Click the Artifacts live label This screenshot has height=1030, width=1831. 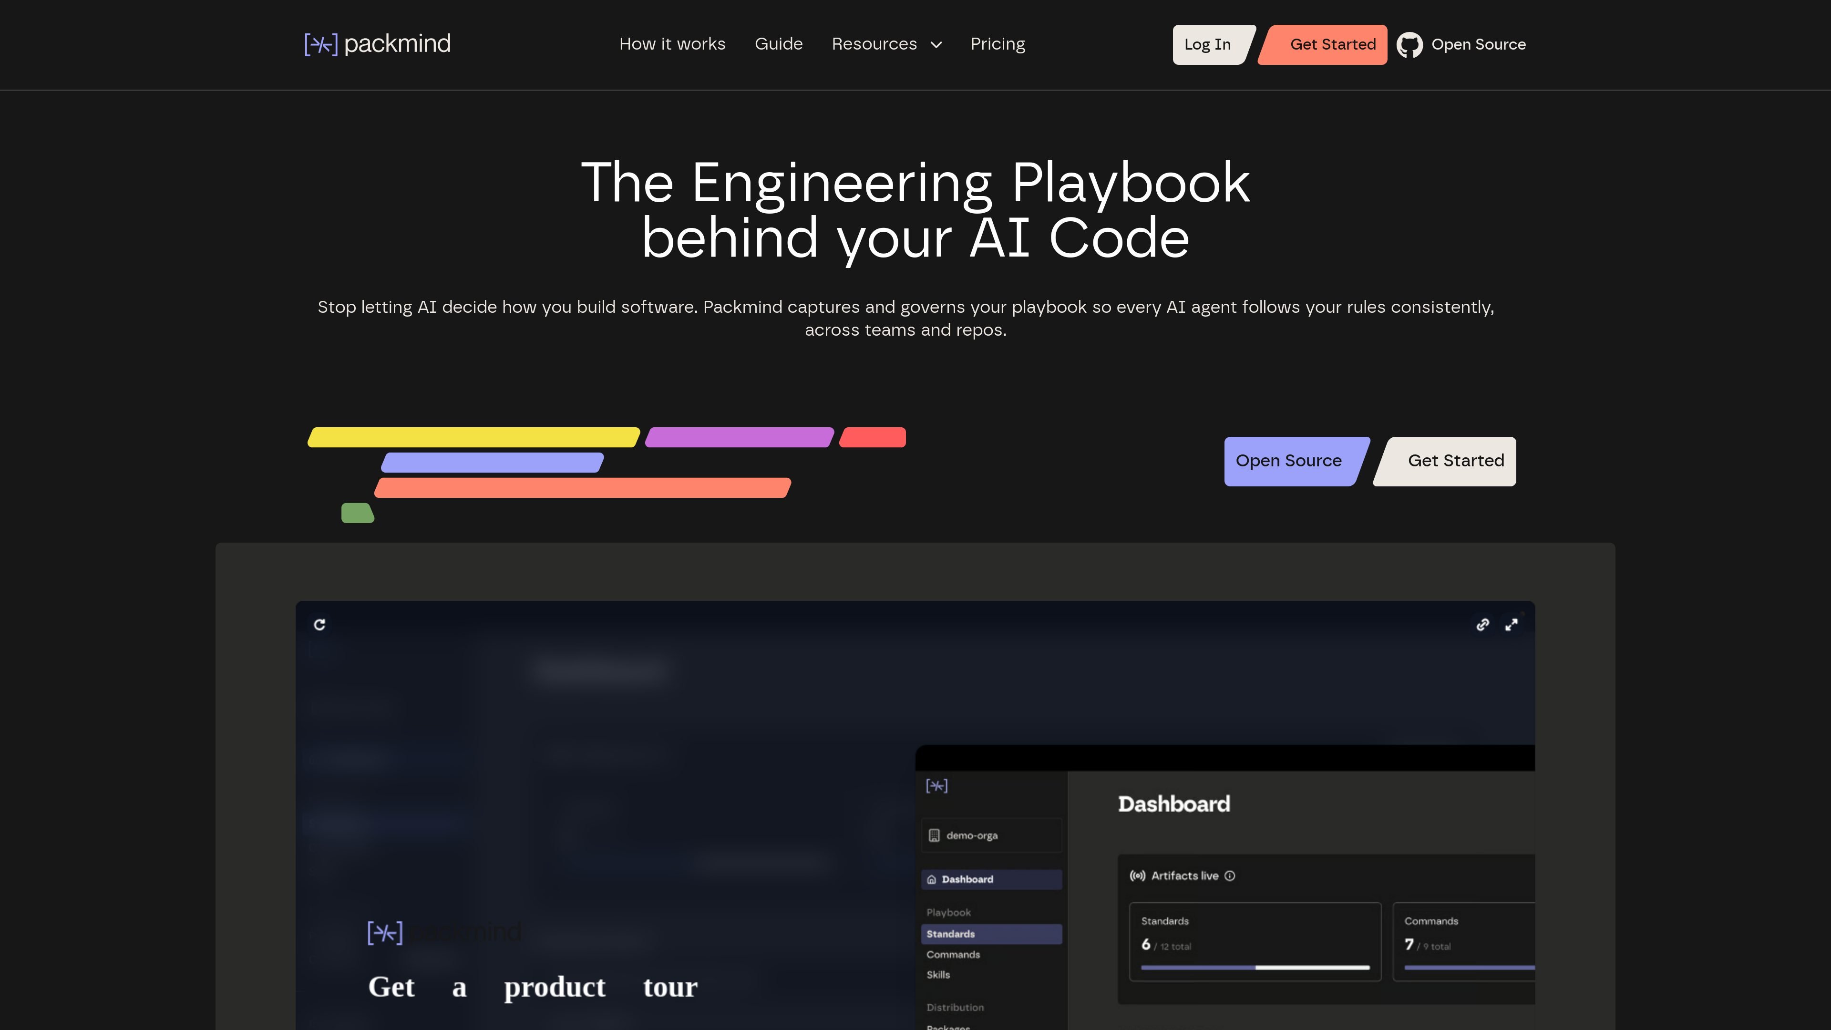1185,876
